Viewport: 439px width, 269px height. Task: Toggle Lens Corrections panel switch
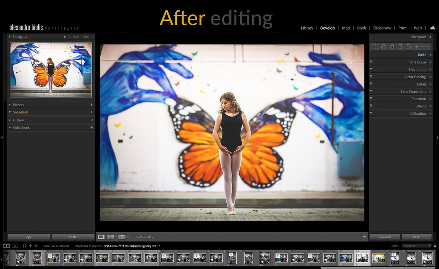click(x=371, y=91)
